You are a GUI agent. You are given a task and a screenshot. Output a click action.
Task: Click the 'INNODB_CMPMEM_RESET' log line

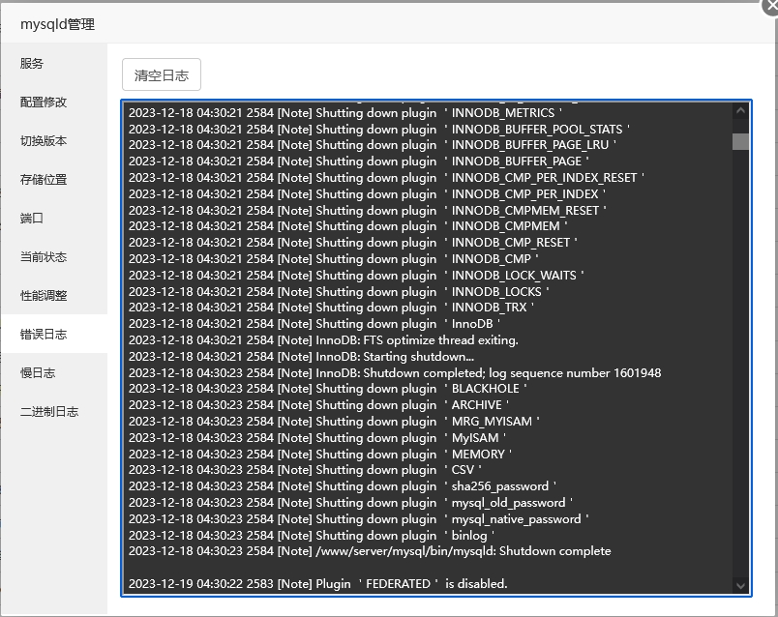367,211
